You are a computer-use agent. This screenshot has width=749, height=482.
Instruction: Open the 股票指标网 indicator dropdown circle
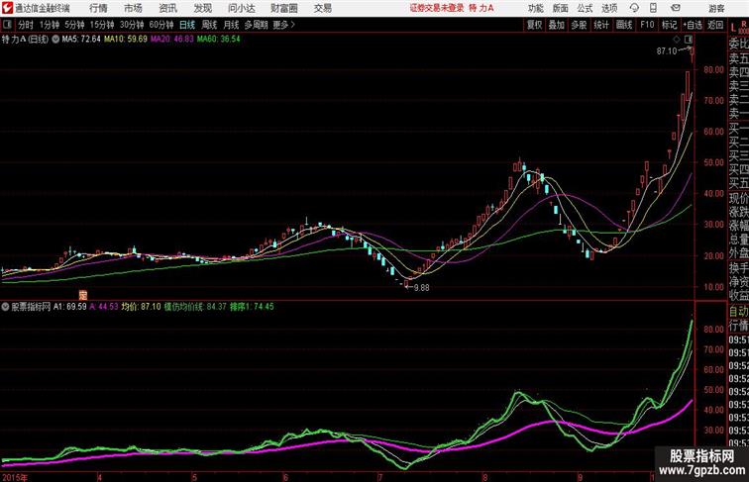pos(6,307)
